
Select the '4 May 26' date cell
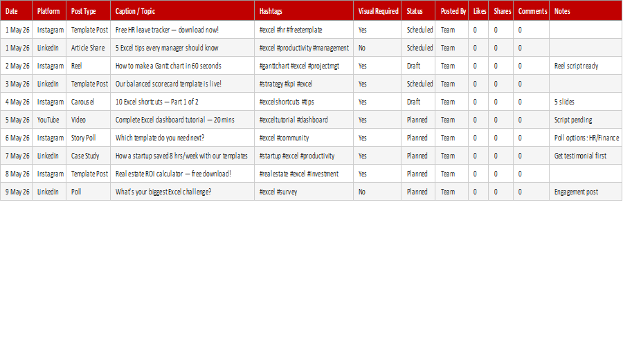point(17,102)
